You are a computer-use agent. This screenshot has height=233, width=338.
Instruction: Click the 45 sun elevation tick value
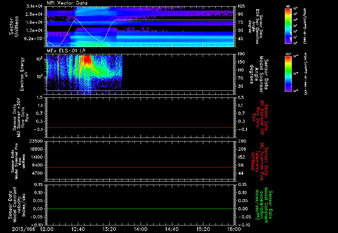click(241, 39)
